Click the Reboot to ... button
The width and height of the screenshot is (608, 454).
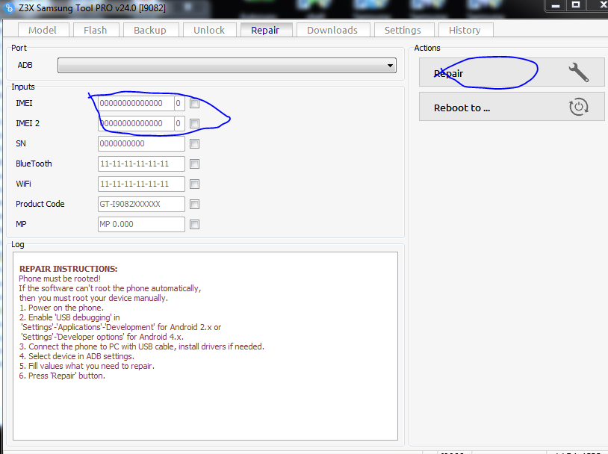click(x=512, y=107)
